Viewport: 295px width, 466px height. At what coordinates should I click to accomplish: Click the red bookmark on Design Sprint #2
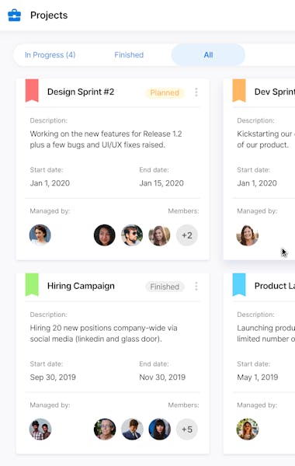coord(32,91)
